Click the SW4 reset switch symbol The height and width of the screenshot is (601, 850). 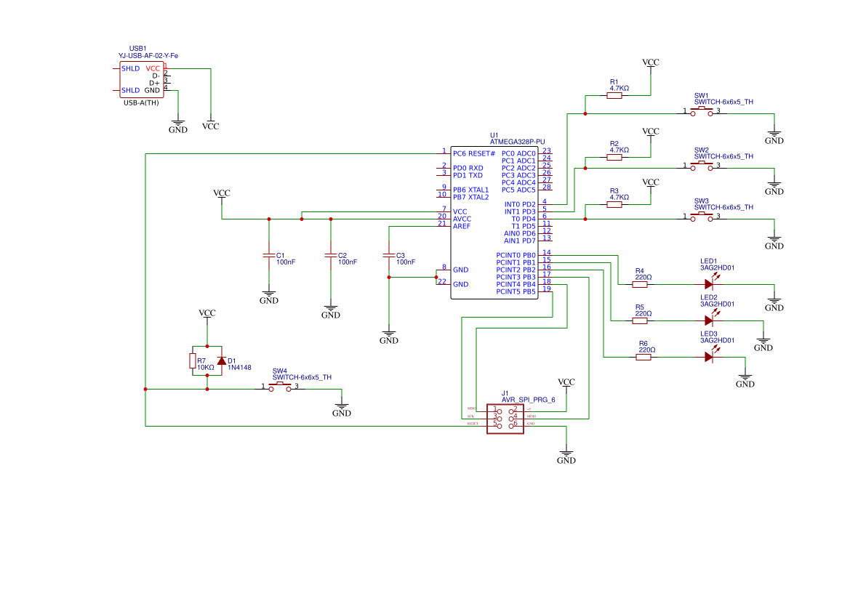(280, 387)
